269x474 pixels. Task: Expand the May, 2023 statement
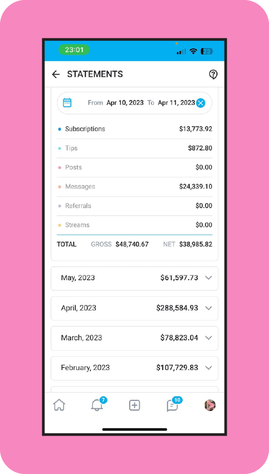[x=134, y=279]
